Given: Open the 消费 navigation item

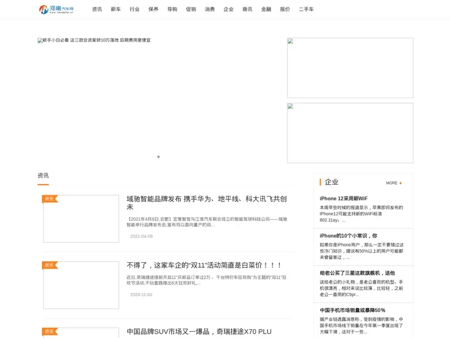Looking at the screenshot, I should click(210, 9).
